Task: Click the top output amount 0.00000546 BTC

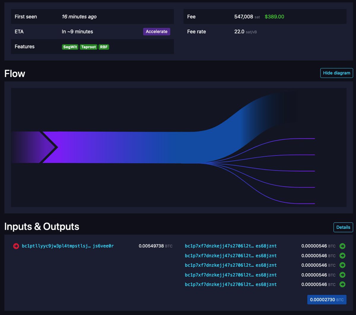Action: pyautogui.click(x=318, y=246)
